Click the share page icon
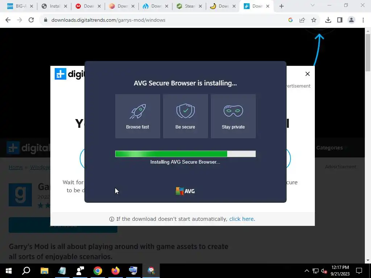This screenshot has height=278, width=371. coord(302,20)
